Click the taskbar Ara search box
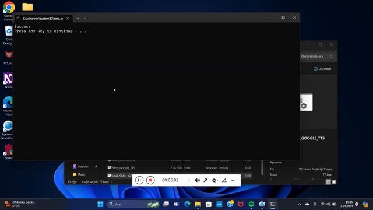Viewport: 373px width, 210px height. point(133,204)
